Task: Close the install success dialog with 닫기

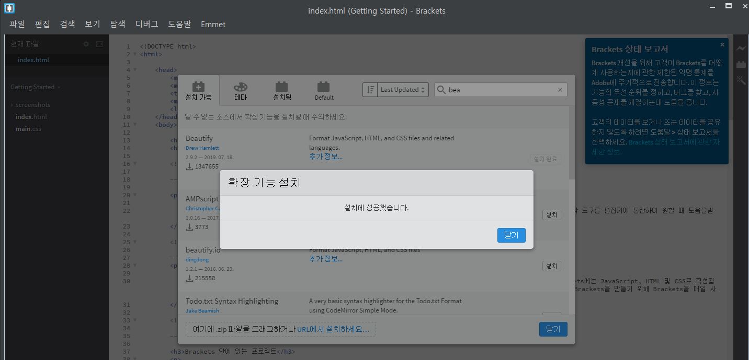Action: pyautogui.click(x=511, y=235)
